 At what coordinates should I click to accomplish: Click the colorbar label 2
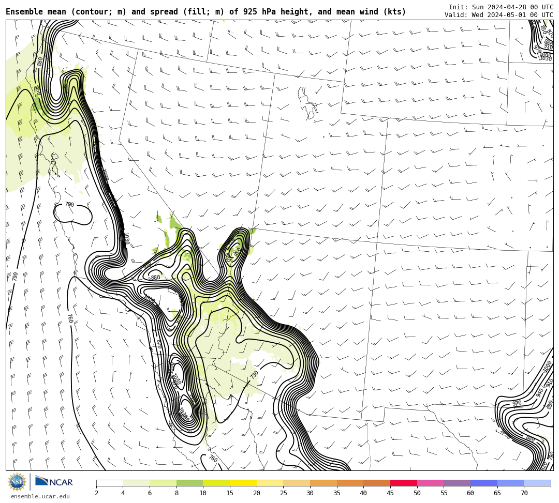[96, 493]
